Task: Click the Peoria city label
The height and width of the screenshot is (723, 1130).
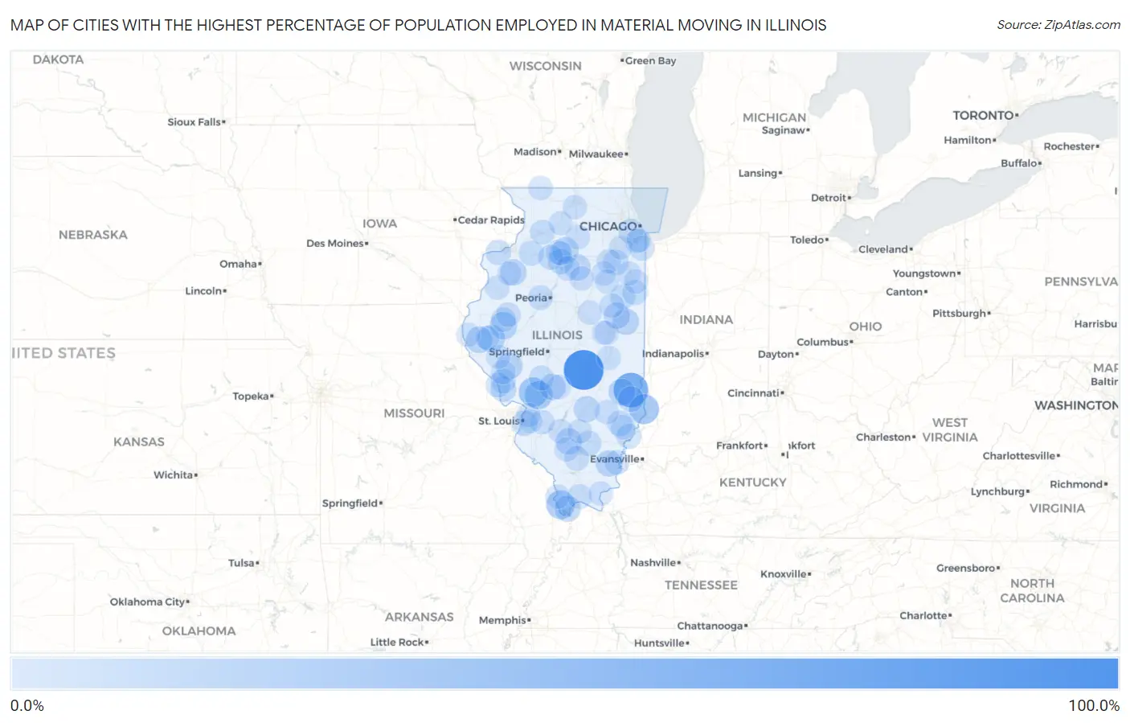Action: pos(531,298)
